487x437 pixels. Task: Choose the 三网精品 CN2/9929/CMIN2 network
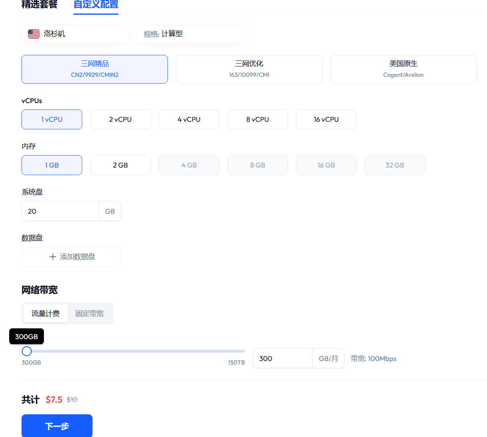95,69
